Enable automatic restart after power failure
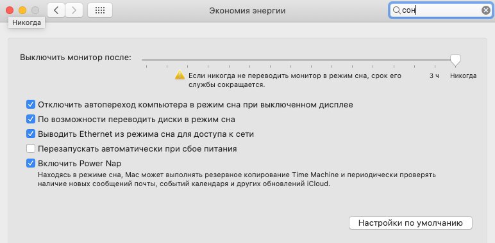Screen dimensions: 495x243 (31, 148)
